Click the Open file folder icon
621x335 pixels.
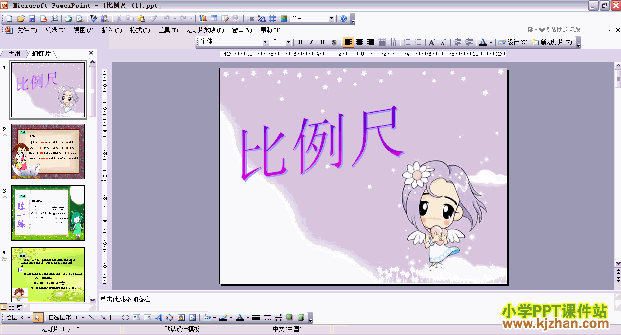(20, 18)
